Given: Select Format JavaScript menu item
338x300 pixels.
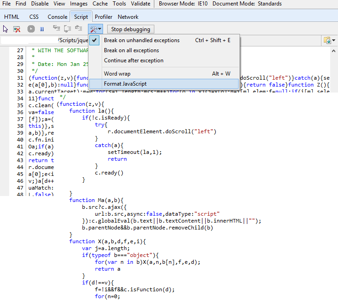Looking at the screenshot, I should (x=125, y=84).
